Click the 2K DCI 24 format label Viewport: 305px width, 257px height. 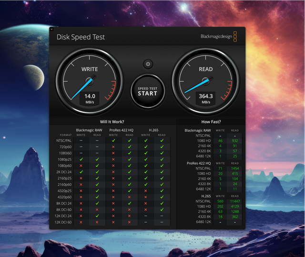coord(64,172)
